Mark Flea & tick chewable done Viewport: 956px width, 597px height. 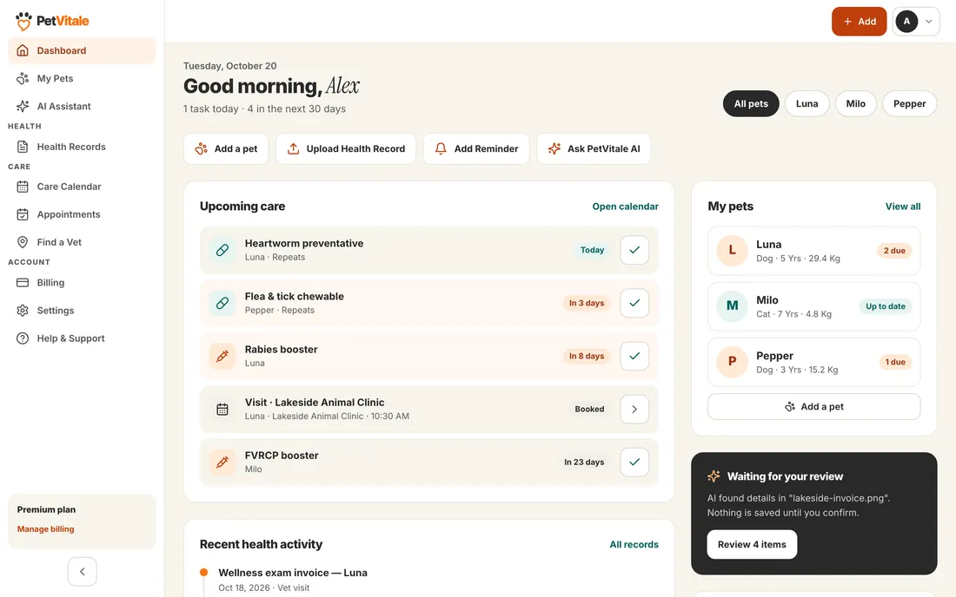(x=634, y=303)
